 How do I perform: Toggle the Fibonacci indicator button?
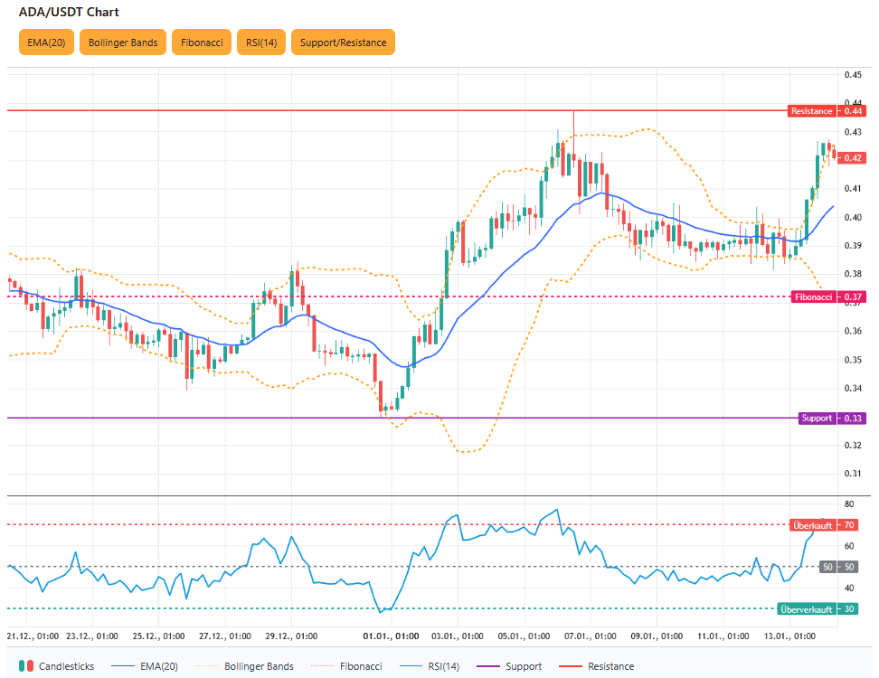201,42
